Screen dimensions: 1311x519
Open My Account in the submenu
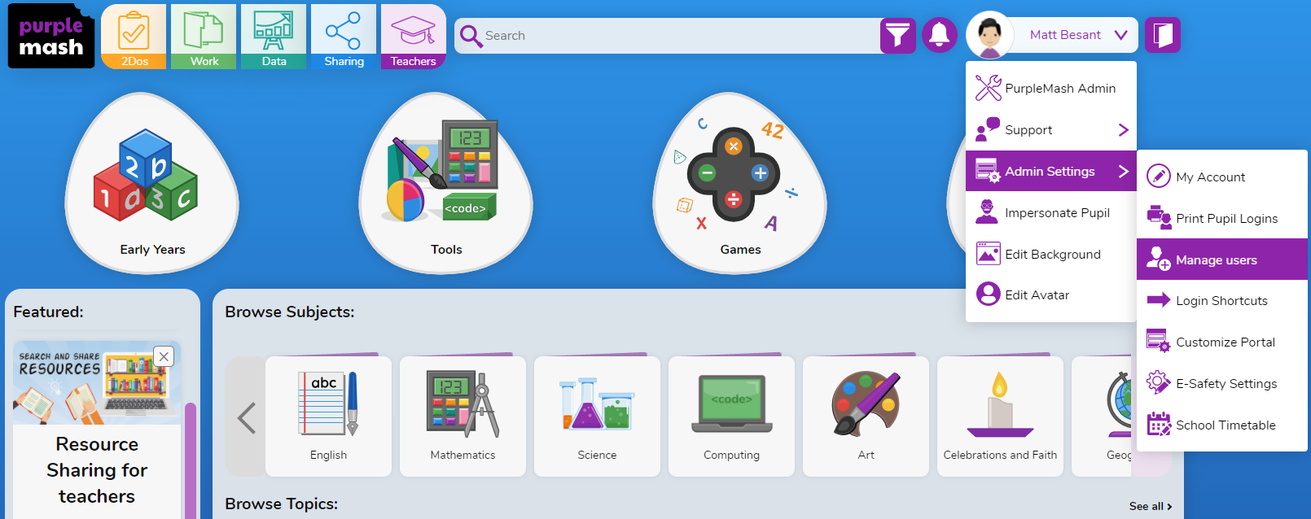tap(1222, 177)
